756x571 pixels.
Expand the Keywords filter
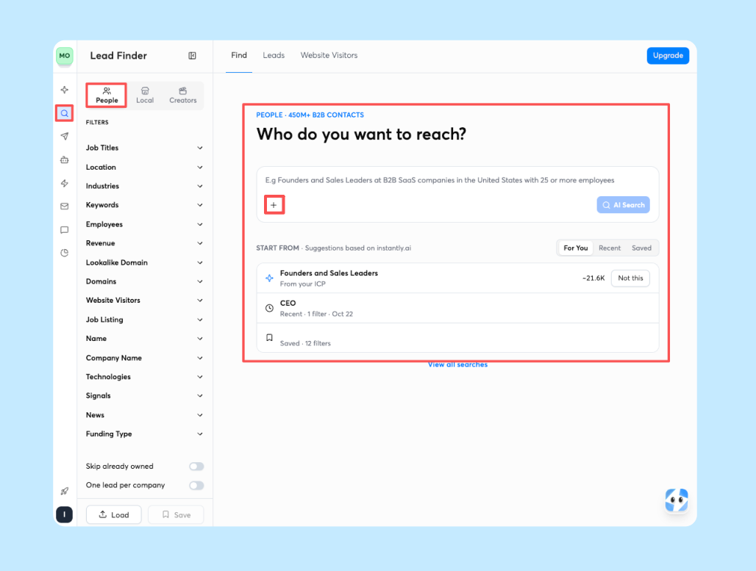pyautogui.click(x=145, y=205)
